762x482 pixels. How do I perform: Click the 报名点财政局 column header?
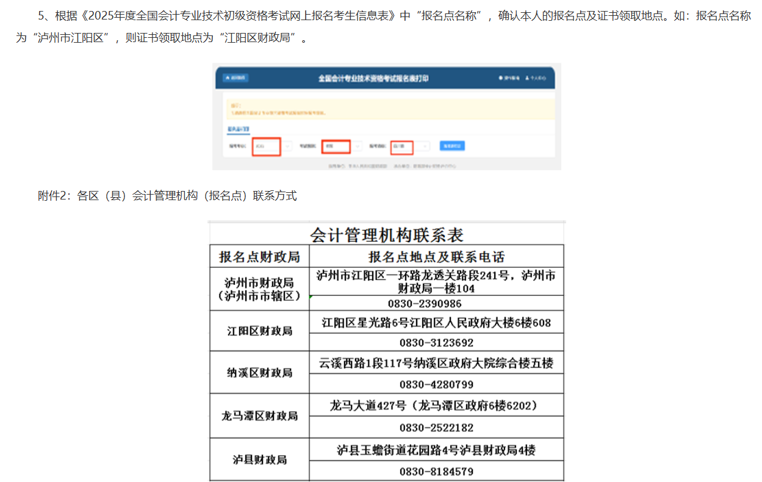(259, 257)
